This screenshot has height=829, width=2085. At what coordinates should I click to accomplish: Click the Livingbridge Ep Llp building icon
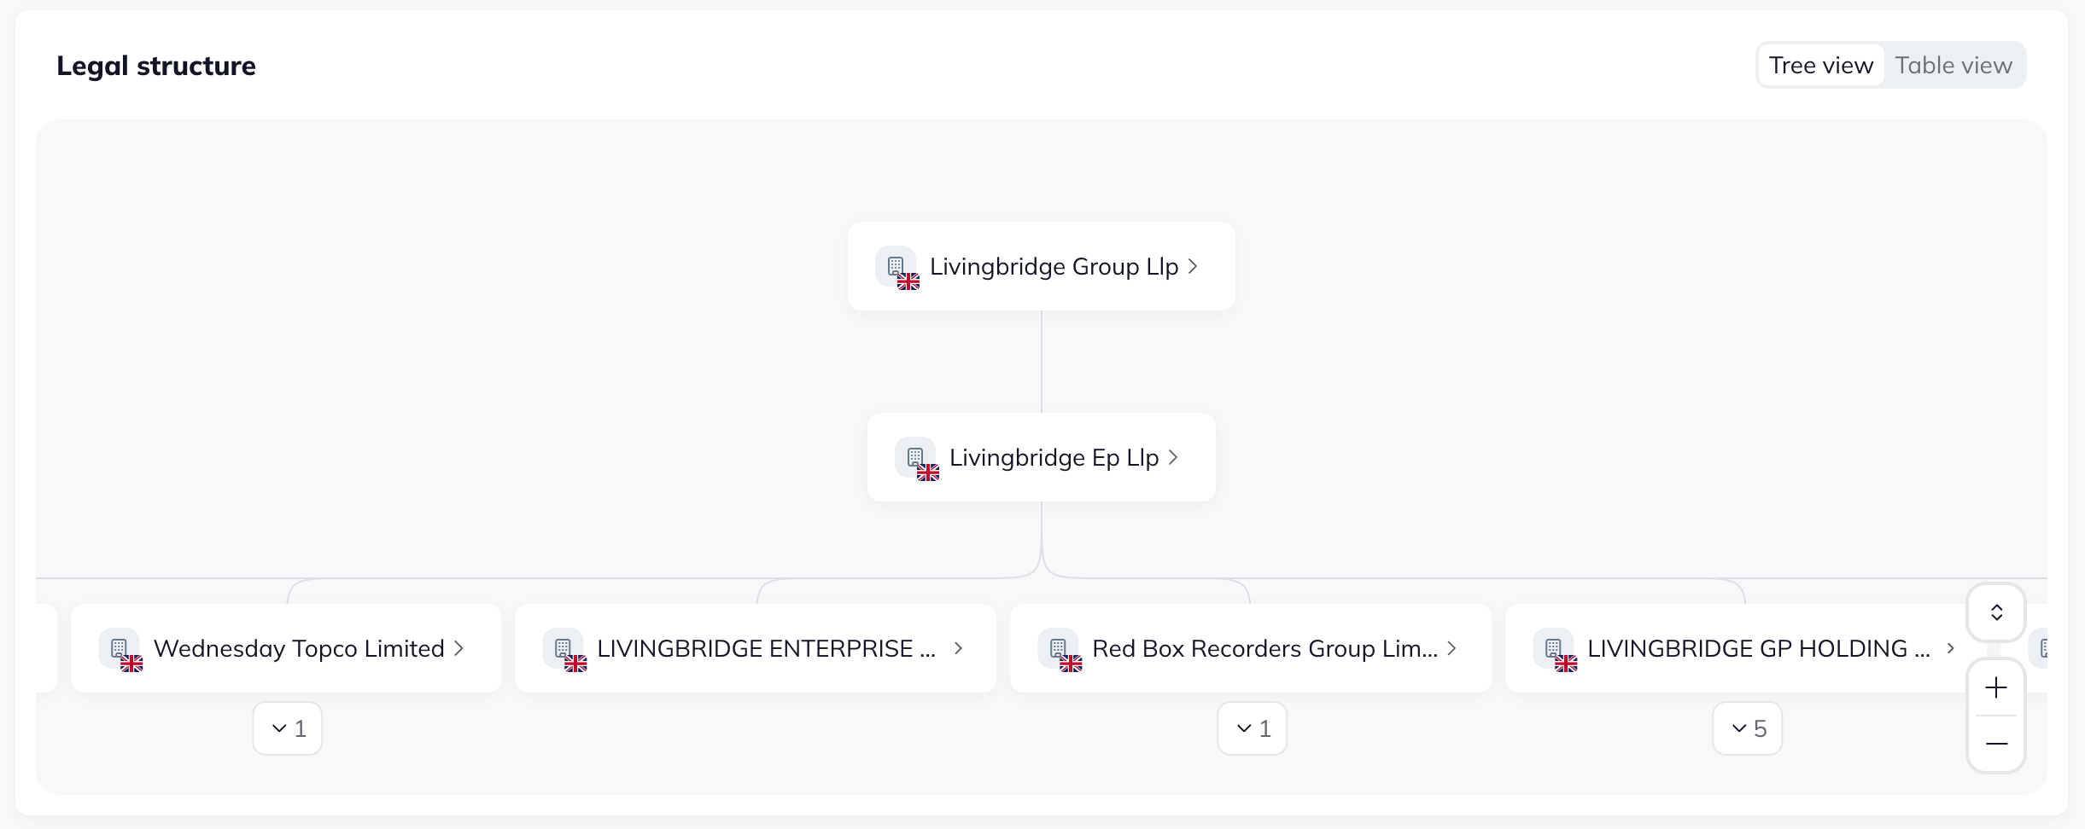pos(915,457)
